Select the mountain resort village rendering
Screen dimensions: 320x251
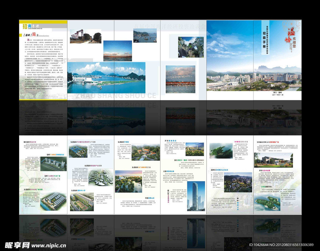point(238,183)
